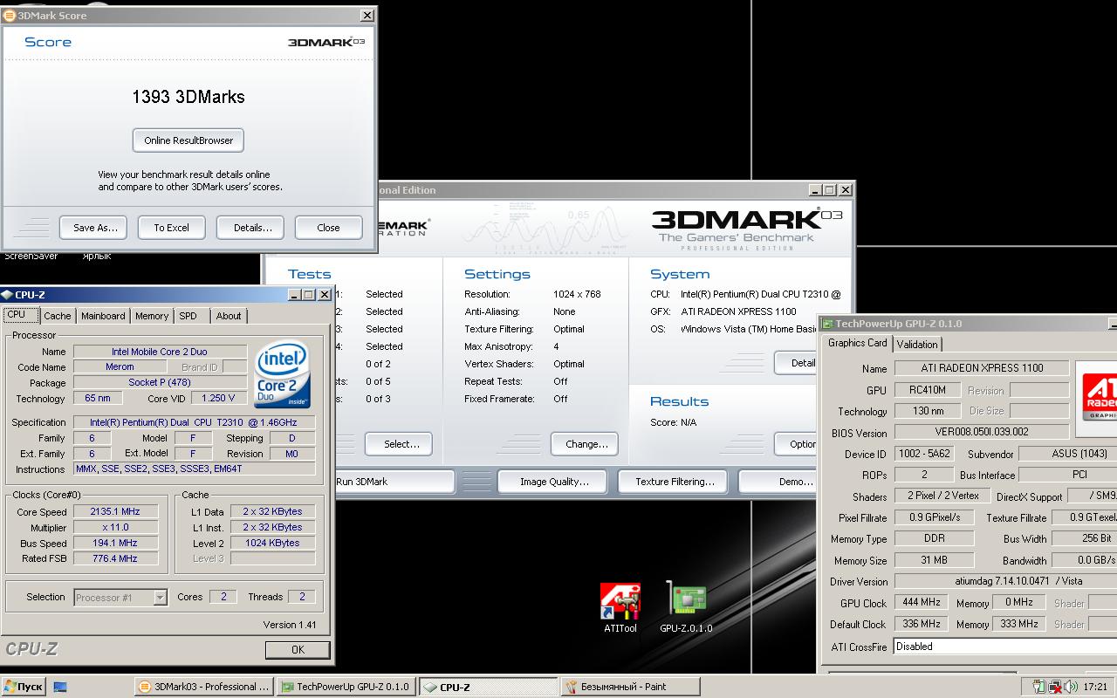Click the RC410M GPU field
The height and width of the screenshot is (698, 1117).
click(x=928, y=390)
